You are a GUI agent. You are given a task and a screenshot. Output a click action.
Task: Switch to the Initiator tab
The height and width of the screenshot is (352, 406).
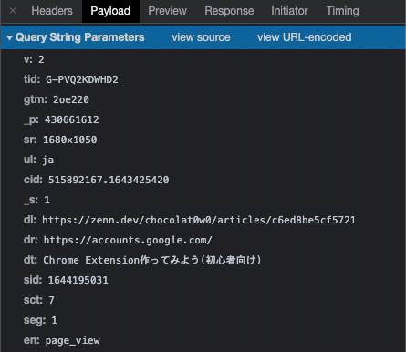289,11
